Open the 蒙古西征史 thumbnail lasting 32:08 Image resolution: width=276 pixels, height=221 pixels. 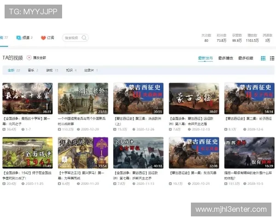coord(194,153)
